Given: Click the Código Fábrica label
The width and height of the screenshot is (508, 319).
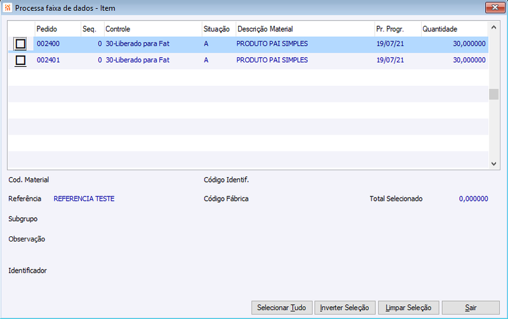Looking at the screenshot, I should coord(226,199).
